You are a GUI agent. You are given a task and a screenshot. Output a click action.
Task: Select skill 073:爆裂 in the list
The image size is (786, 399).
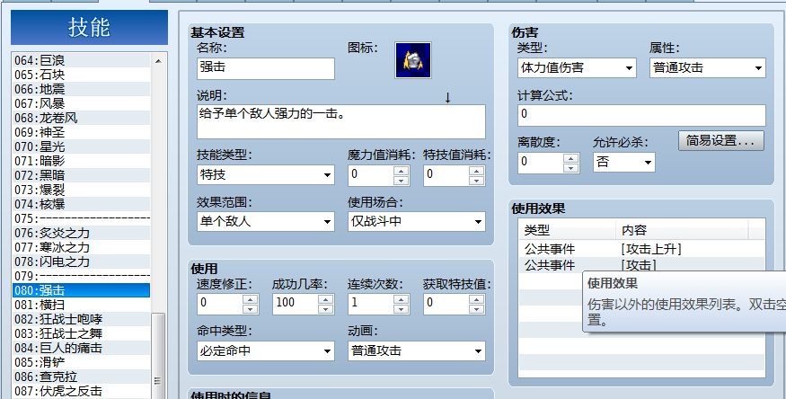tap(81, 190)
